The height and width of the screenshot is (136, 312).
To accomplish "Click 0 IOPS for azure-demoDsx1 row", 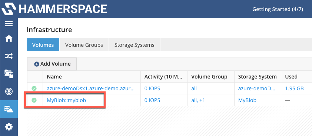I will point(152,88).
